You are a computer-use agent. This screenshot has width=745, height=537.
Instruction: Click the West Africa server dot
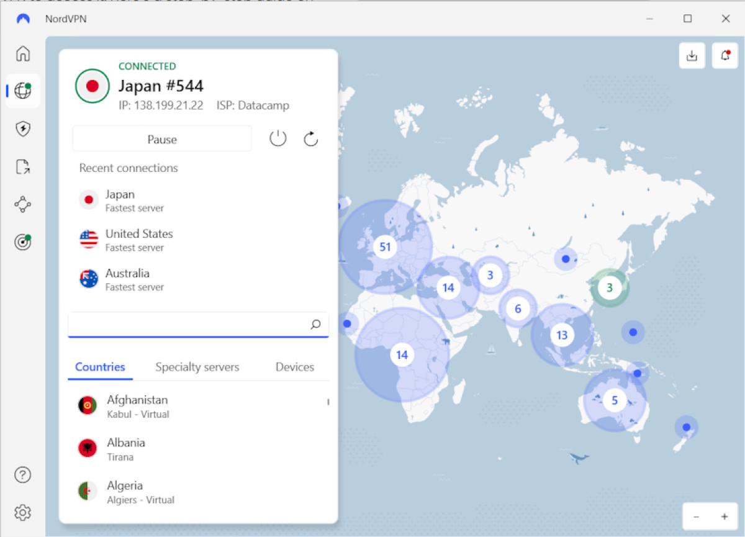[x=347, y=323]
